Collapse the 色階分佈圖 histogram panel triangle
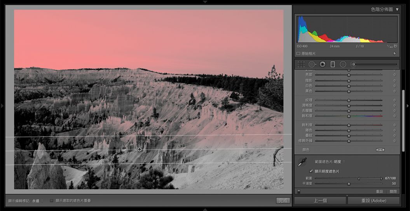The image size is (410, 211). point(397,9)
